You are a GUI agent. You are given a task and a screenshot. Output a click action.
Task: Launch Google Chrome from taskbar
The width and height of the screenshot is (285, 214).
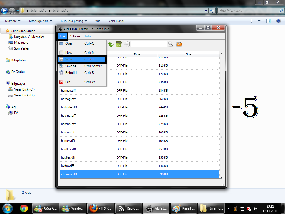click(24, 208)
